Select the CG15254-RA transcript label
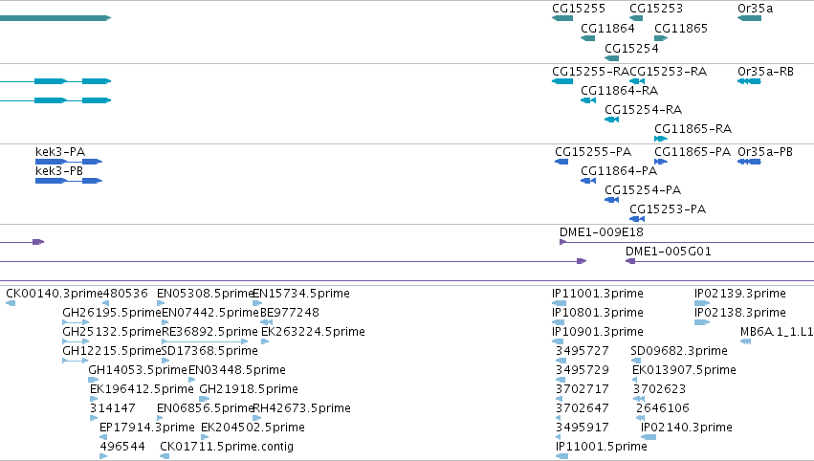 click(644, 110)
